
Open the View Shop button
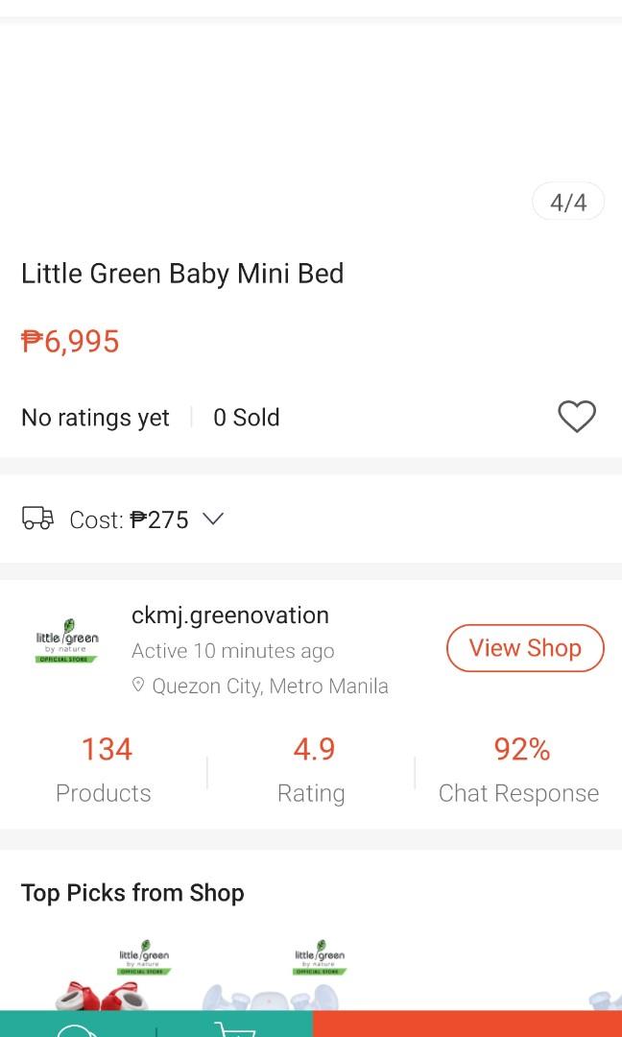pyautogui.click(x=525, y=648)
